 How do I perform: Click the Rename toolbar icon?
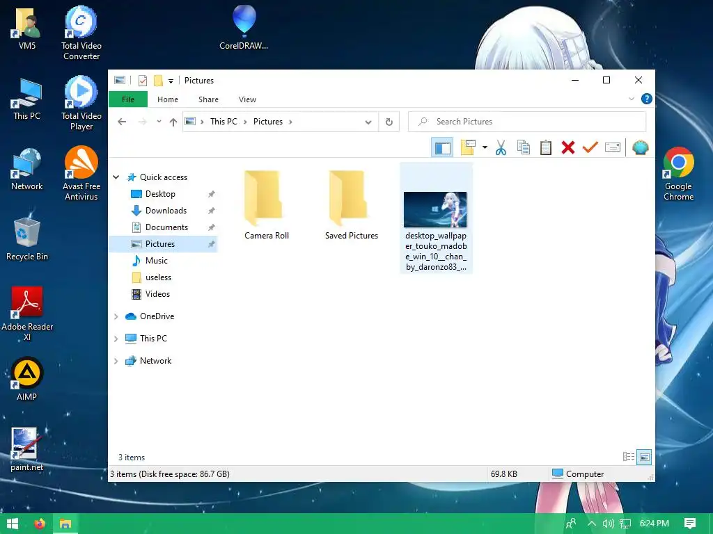(613, 147)
